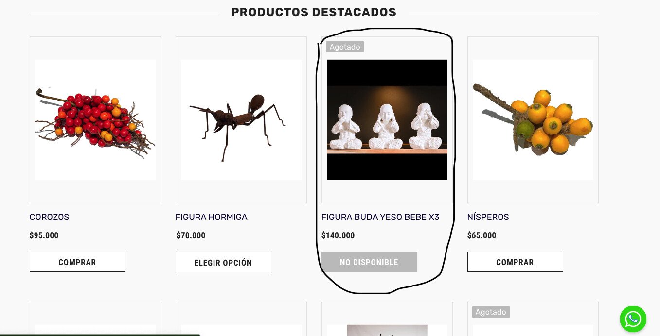Open the FIGURA HORMIGA title link
The image size is (660, 336).
[x=211, y=217]
